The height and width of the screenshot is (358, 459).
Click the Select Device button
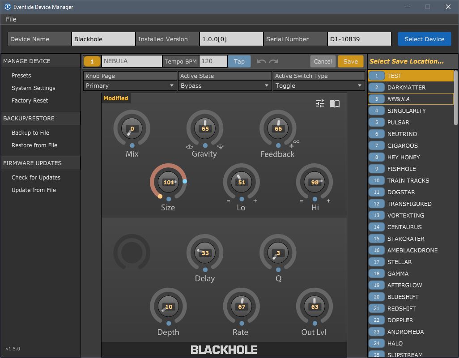[x=424, y=39]
